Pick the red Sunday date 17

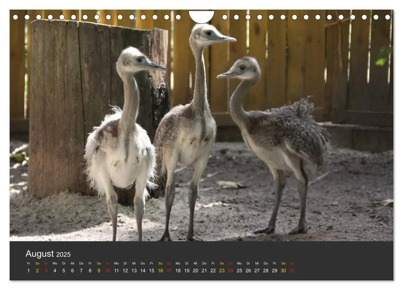tap(169, 271)
